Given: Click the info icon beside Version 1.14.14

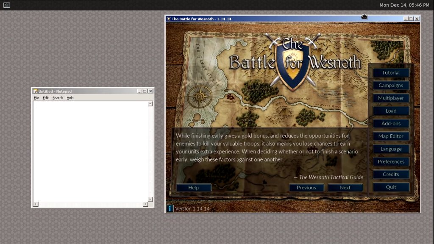Looking at the screenshot, I should (x=170, y=208).
